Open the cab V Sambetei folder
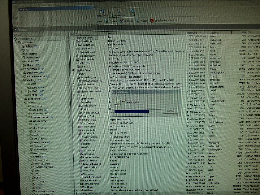The image size is (260, 195). coord(36,76)
